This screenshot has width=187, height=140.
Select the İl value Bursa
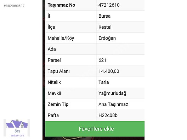pyautogui.click(x=104, y=16)
